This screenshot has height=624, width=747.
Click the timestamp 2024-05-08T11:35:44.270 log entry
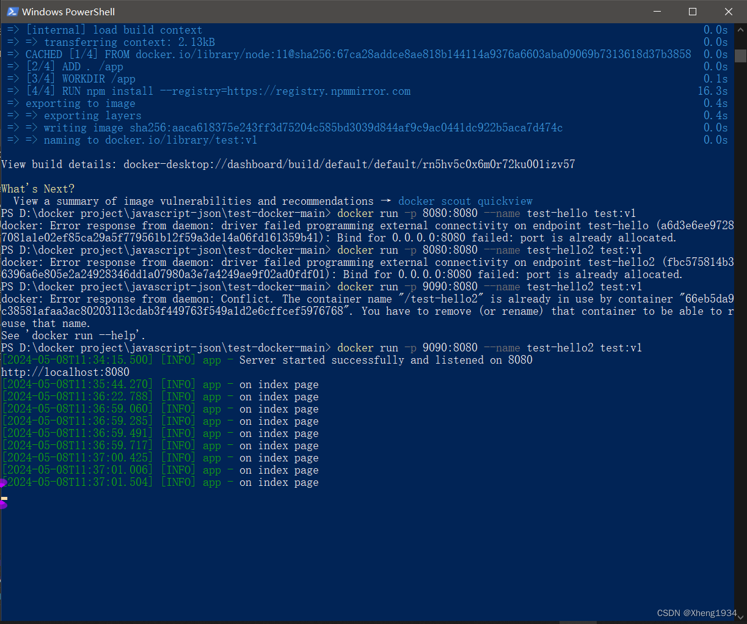click(x=77, y=384)
